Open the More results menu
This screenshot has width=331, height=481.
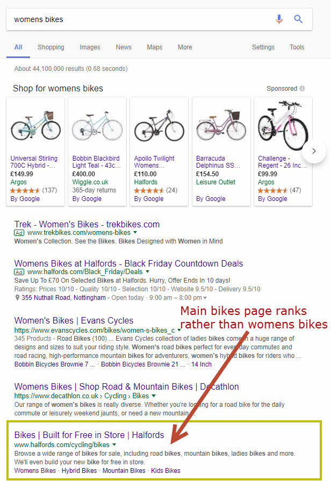coord(185,47)
